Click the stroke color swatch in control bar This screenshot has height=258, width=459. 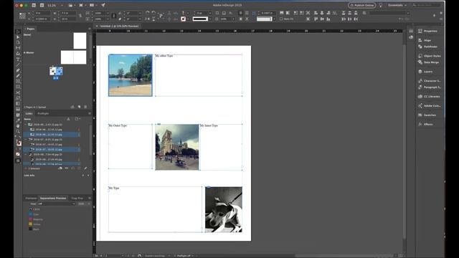184,19
